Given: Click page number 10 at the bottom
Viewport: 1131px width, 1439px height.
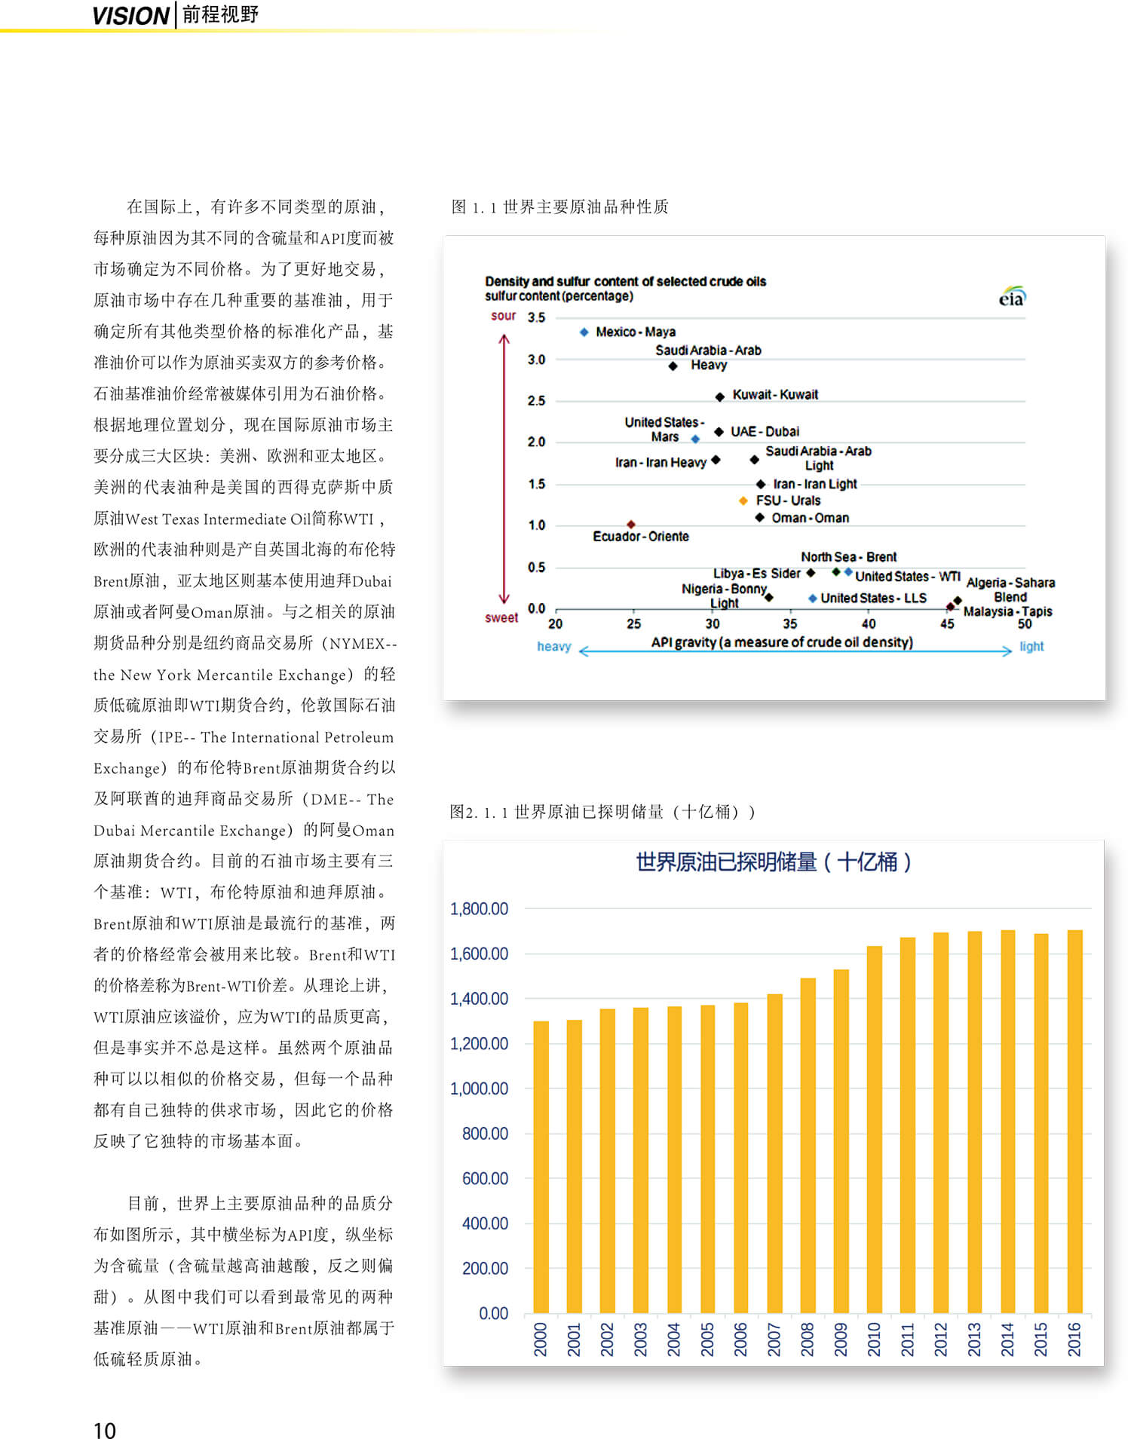Looking at the screenshot, I should pos(105,1430).
